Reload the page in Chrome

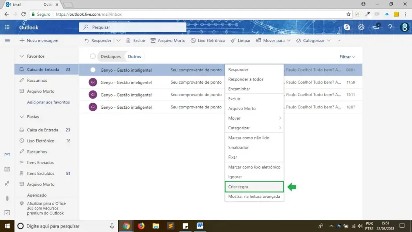pos(23,14)
